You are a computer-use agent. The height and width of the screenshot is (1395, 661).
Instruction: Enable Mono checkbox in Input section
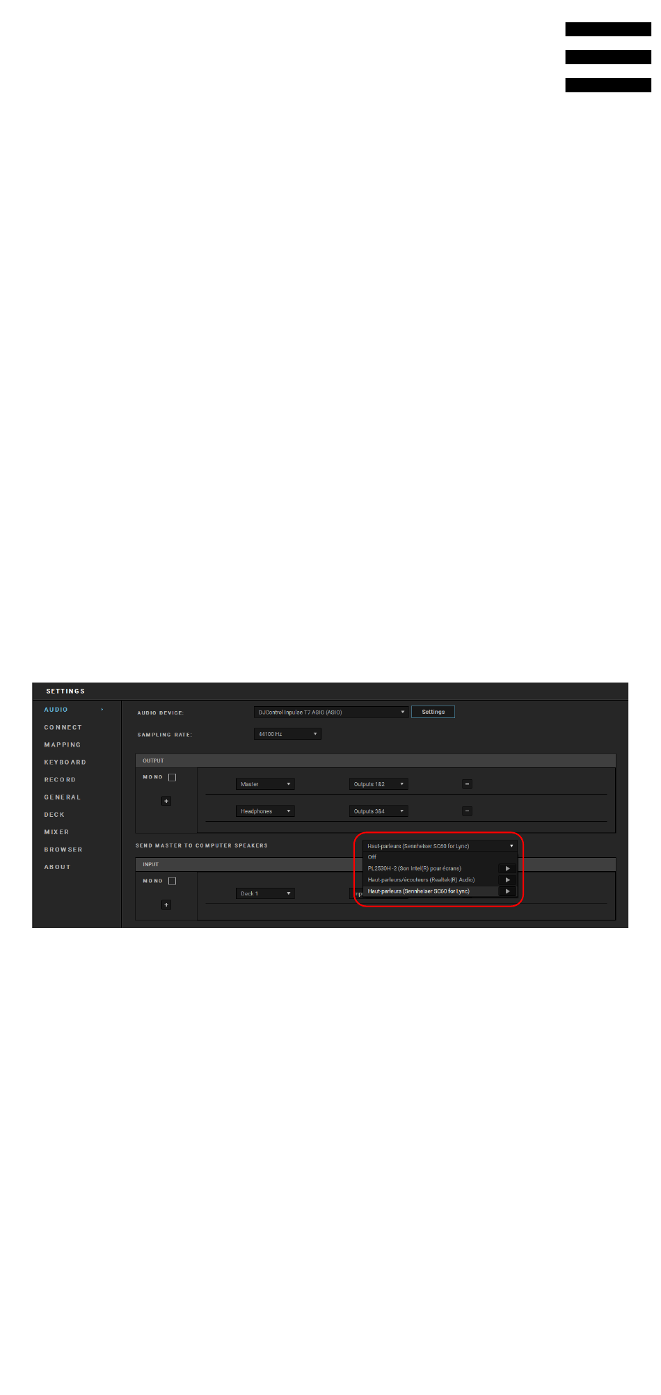point(173,881)
